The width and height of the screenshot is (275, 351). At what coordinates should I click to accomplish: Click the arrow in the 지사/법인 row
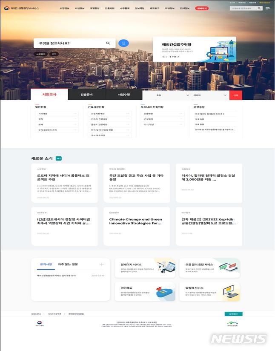click(x=180, y=124)
